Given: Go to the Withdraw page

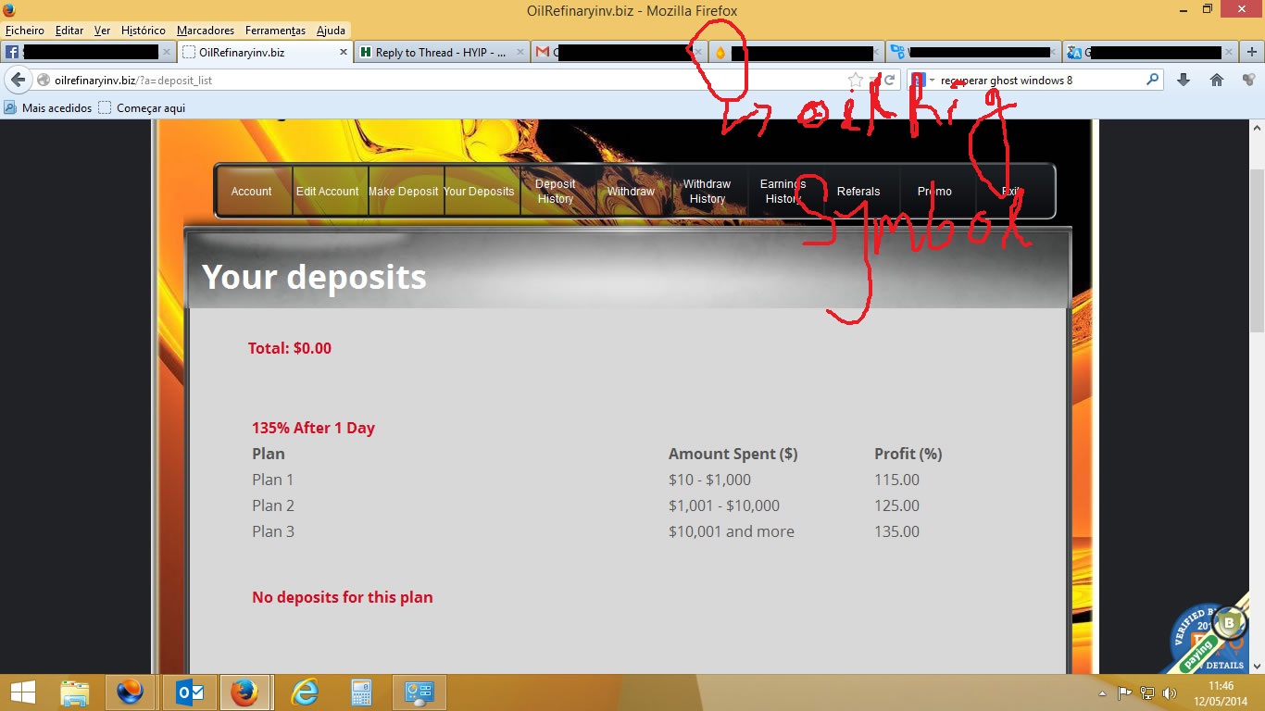Looking at the screenshot, I should tap(631, 192).
